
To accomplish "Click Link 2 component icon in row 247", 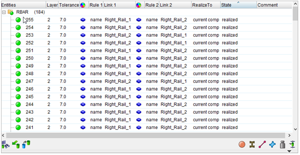I will 139,81.
